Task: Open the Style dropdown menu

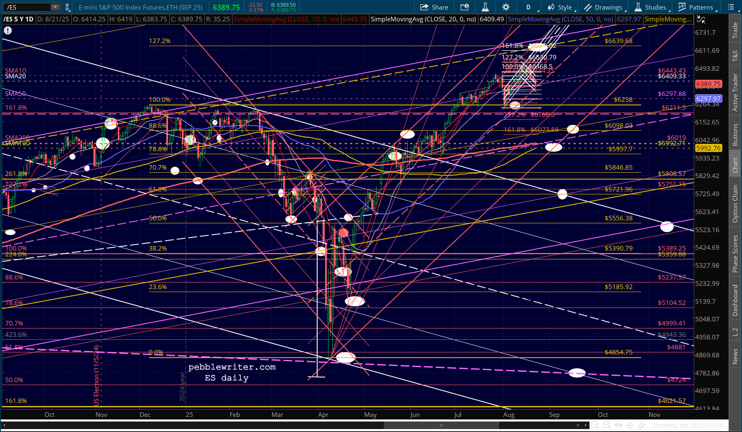Action: point(560,7)
